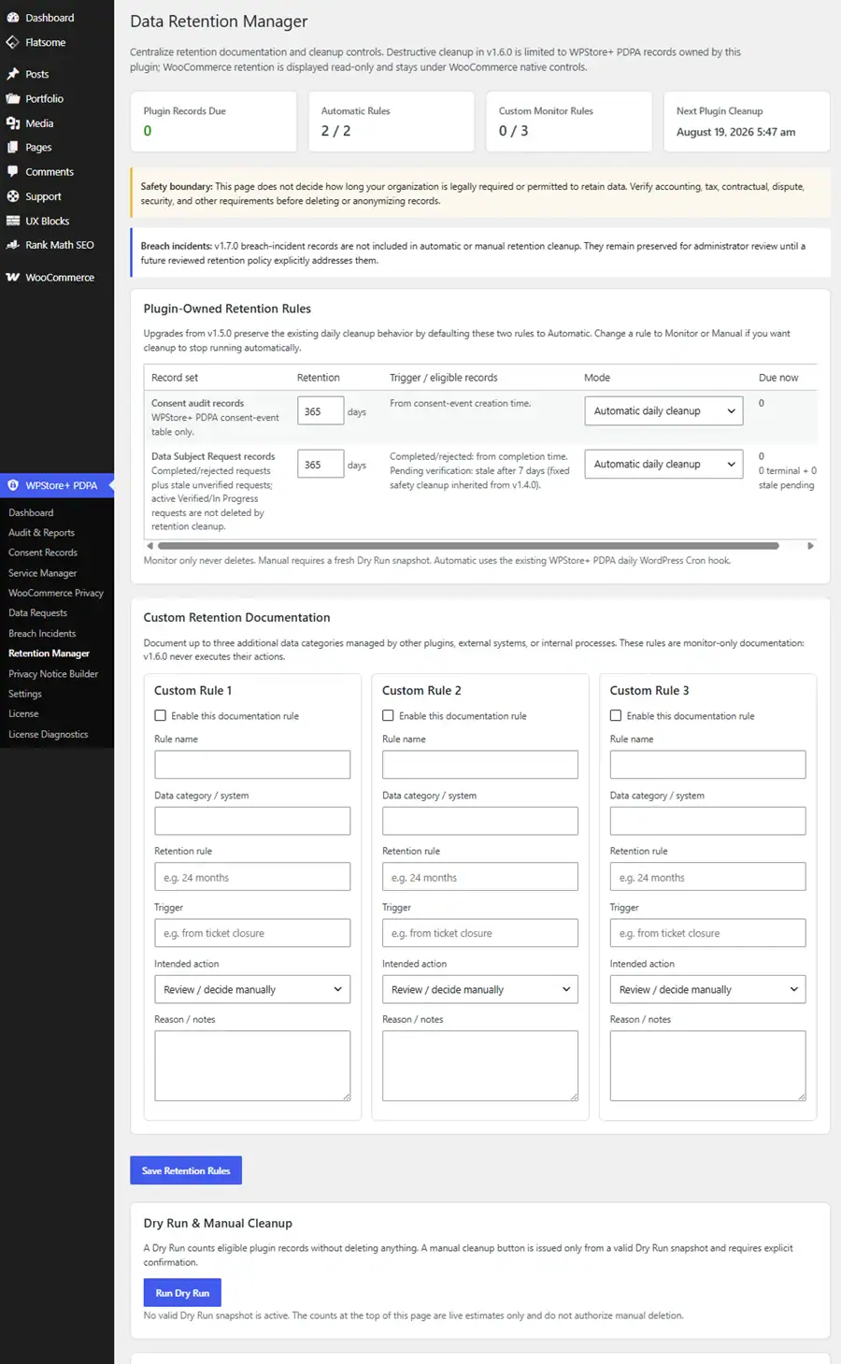Click the right arrow of rules table scrollbar

pyautogui.click(x=811, y=545)
